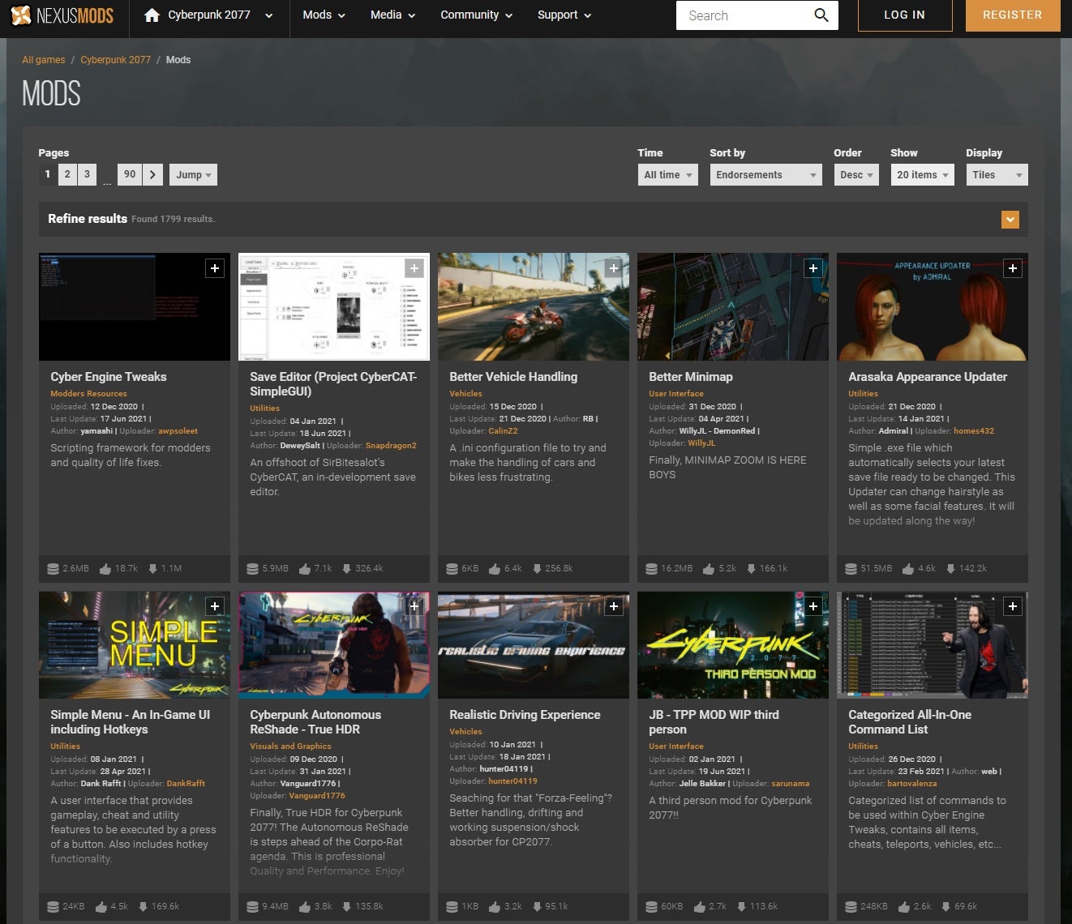Click downloads arrow icon under Arasaka Appearance Updater
The height and width of the screenshot is (924, 1072).
[950, 569]
